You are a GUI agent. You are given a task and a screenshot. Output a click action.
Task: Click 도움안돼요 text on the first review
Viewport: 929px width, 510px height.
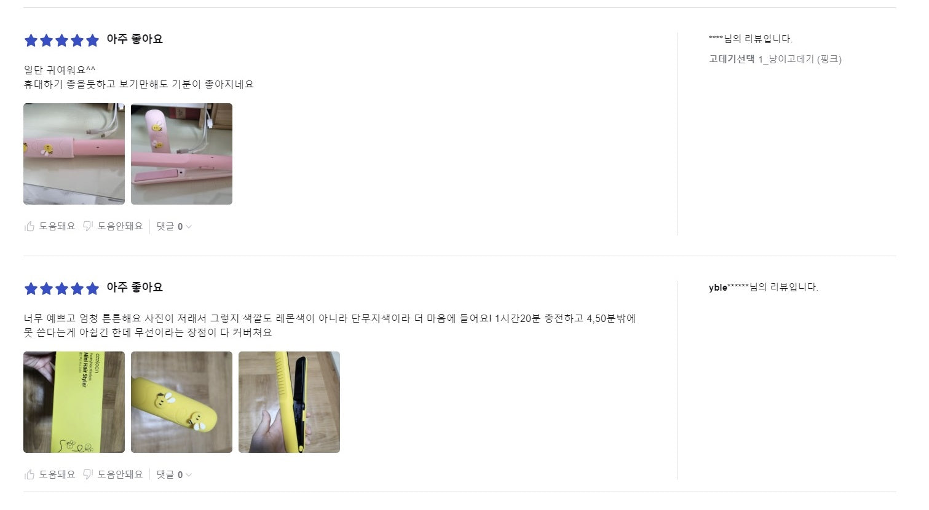(120, 226)
